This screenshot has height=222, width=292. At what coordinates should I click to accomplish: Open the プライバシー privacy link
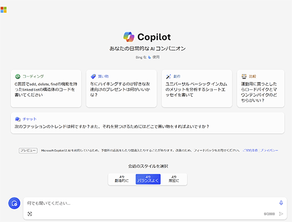[x=269, y=150]
